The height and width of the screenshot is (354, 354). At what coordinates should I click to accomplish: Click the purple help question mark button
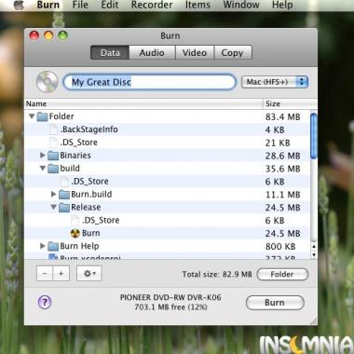pyautogui.click(x=45, y=302)
